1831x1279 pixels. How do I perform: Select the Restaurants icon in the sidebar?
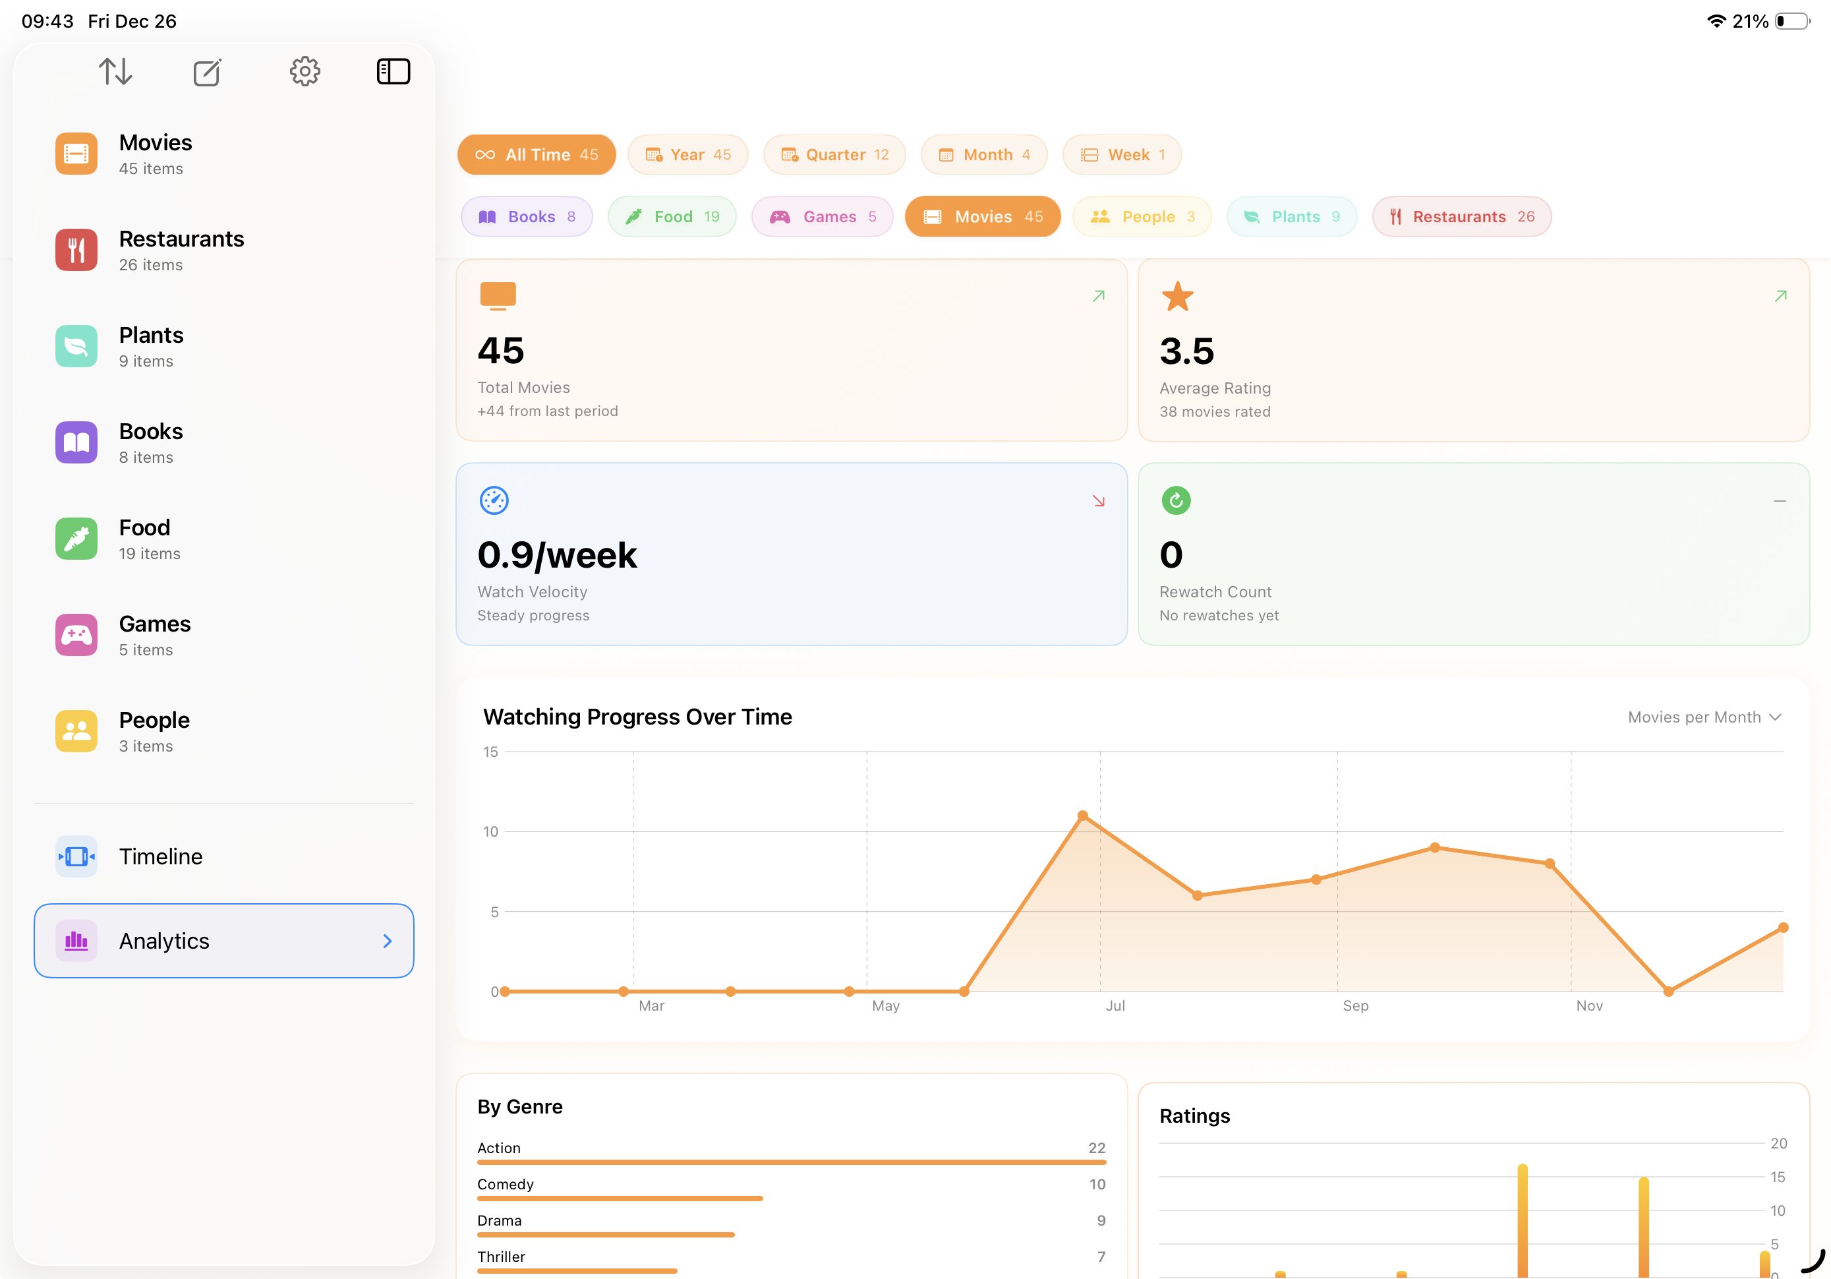tap(76, 250)
